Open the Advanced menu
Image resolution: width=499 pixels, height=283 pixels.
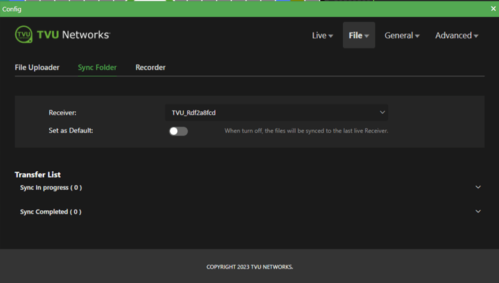(x=457, y=35)
